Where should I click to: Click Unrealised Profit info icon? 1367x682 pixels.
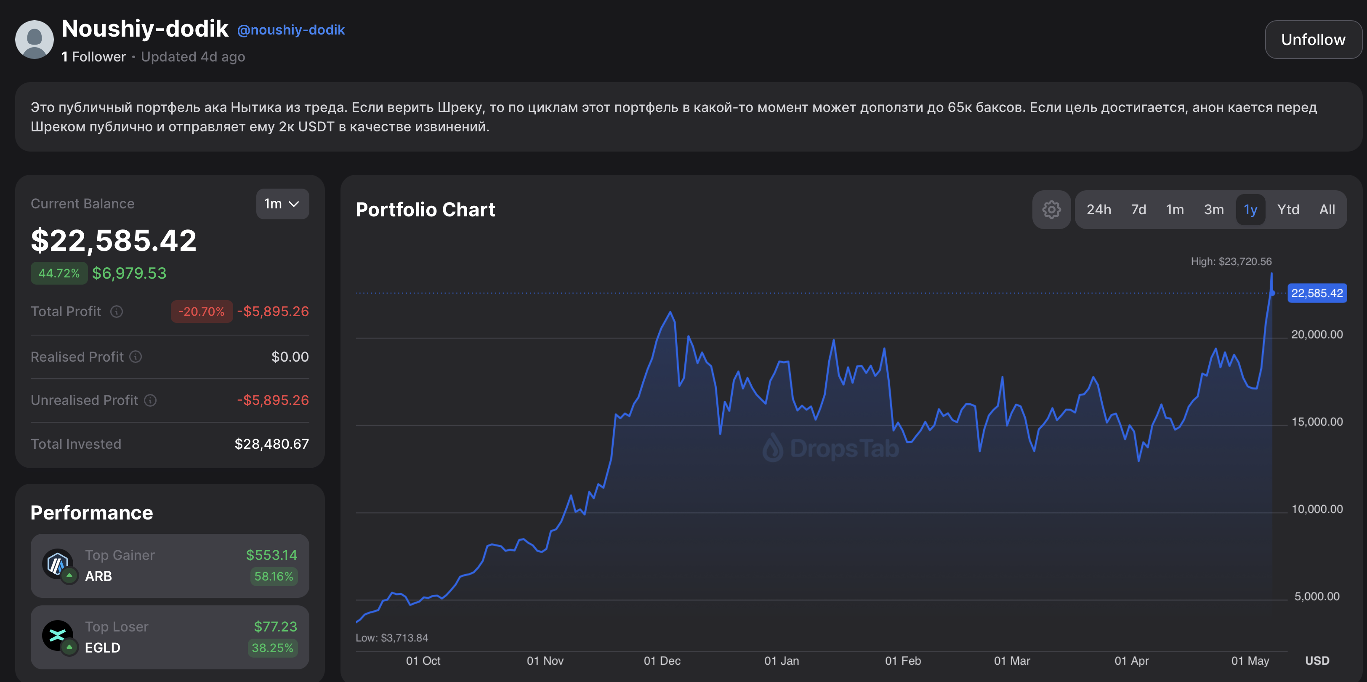150,400
